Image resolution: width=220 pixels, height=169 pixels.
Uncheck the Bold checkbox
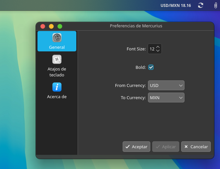pyautogui.click(x=151, y=67)
